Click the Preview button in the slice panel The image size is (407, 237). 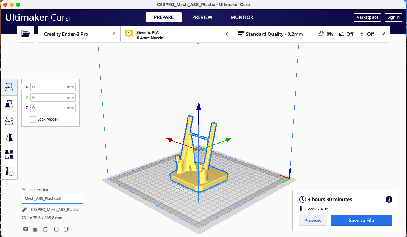313,221
